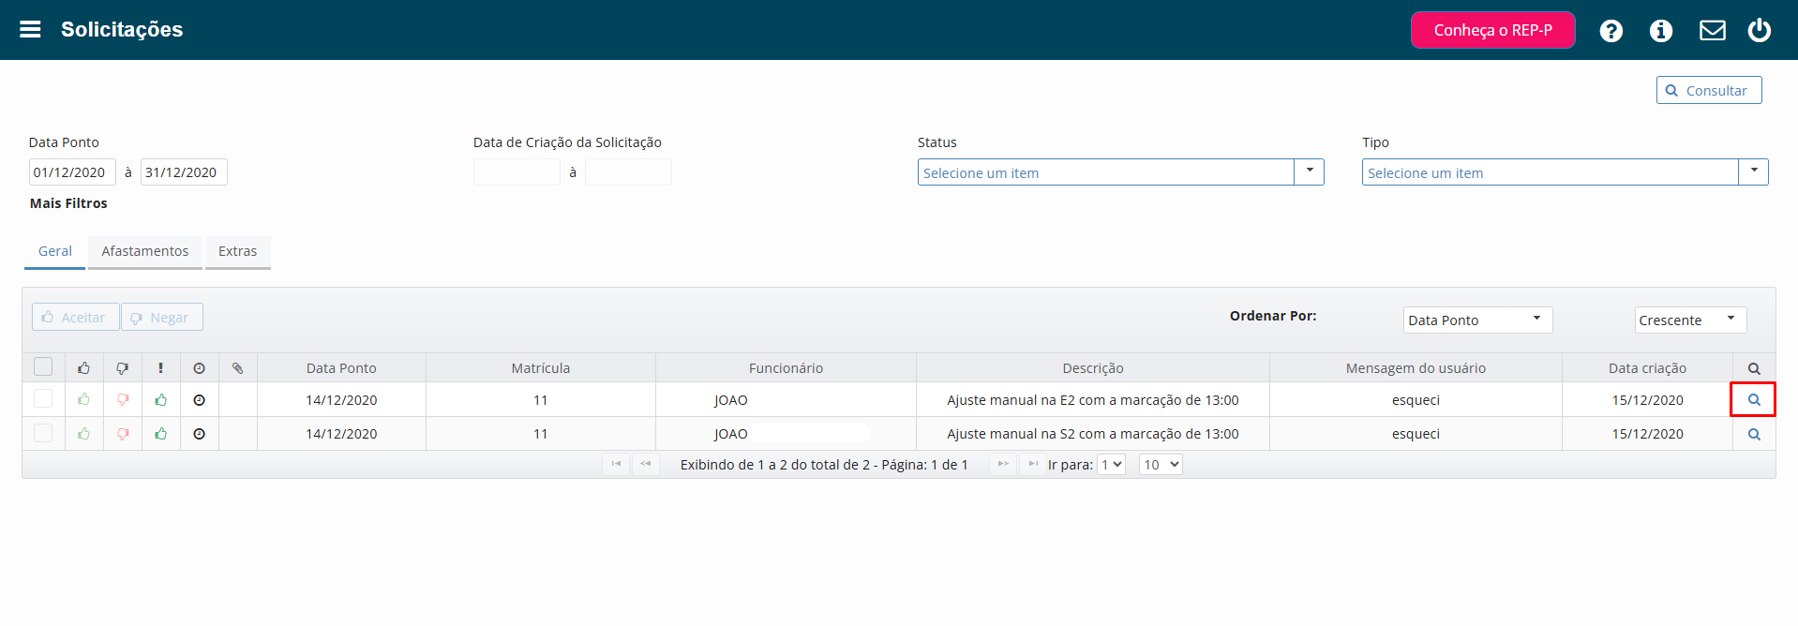Open details magnifier for S2 row

[x=1754, y=434]
